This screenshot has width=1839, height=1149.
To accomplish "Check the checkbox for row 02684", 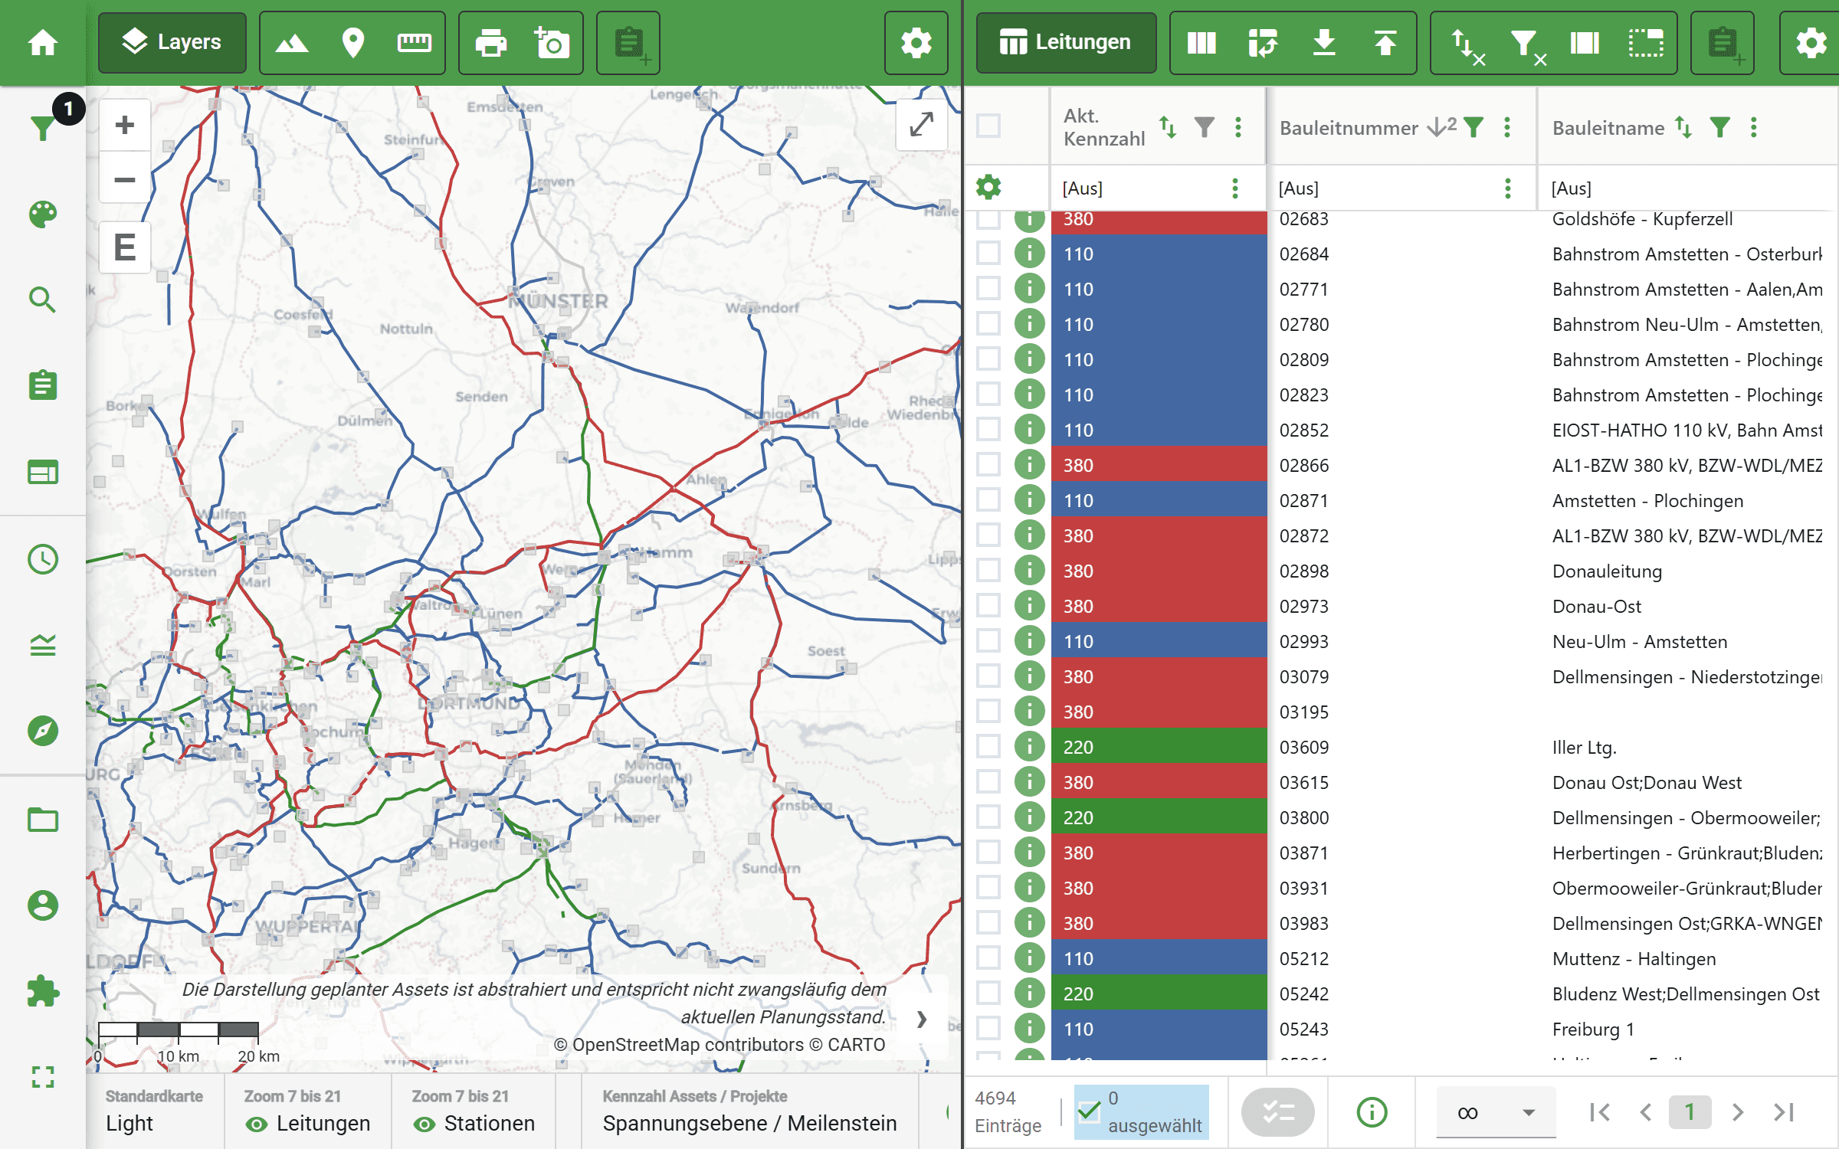I will [x=988, y=254].
